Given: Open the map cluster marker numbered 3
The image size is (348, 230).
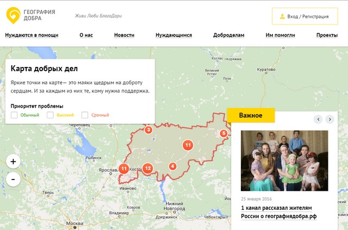Looking at the screenshot, I should 148,130.
